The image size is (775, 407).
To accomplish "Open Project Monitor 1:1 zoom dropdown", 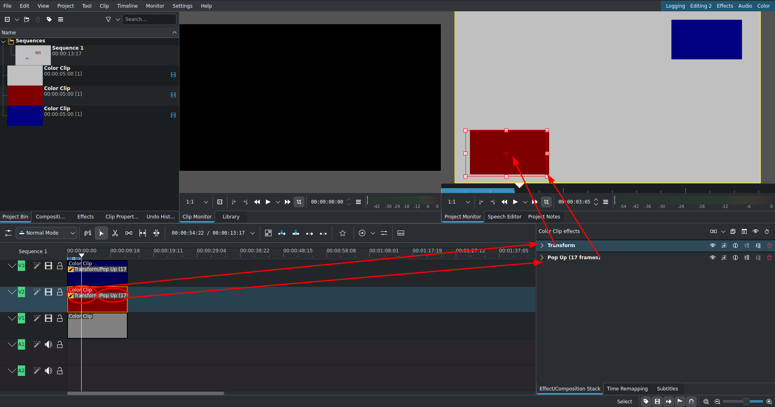I will (x=459, y=202).
